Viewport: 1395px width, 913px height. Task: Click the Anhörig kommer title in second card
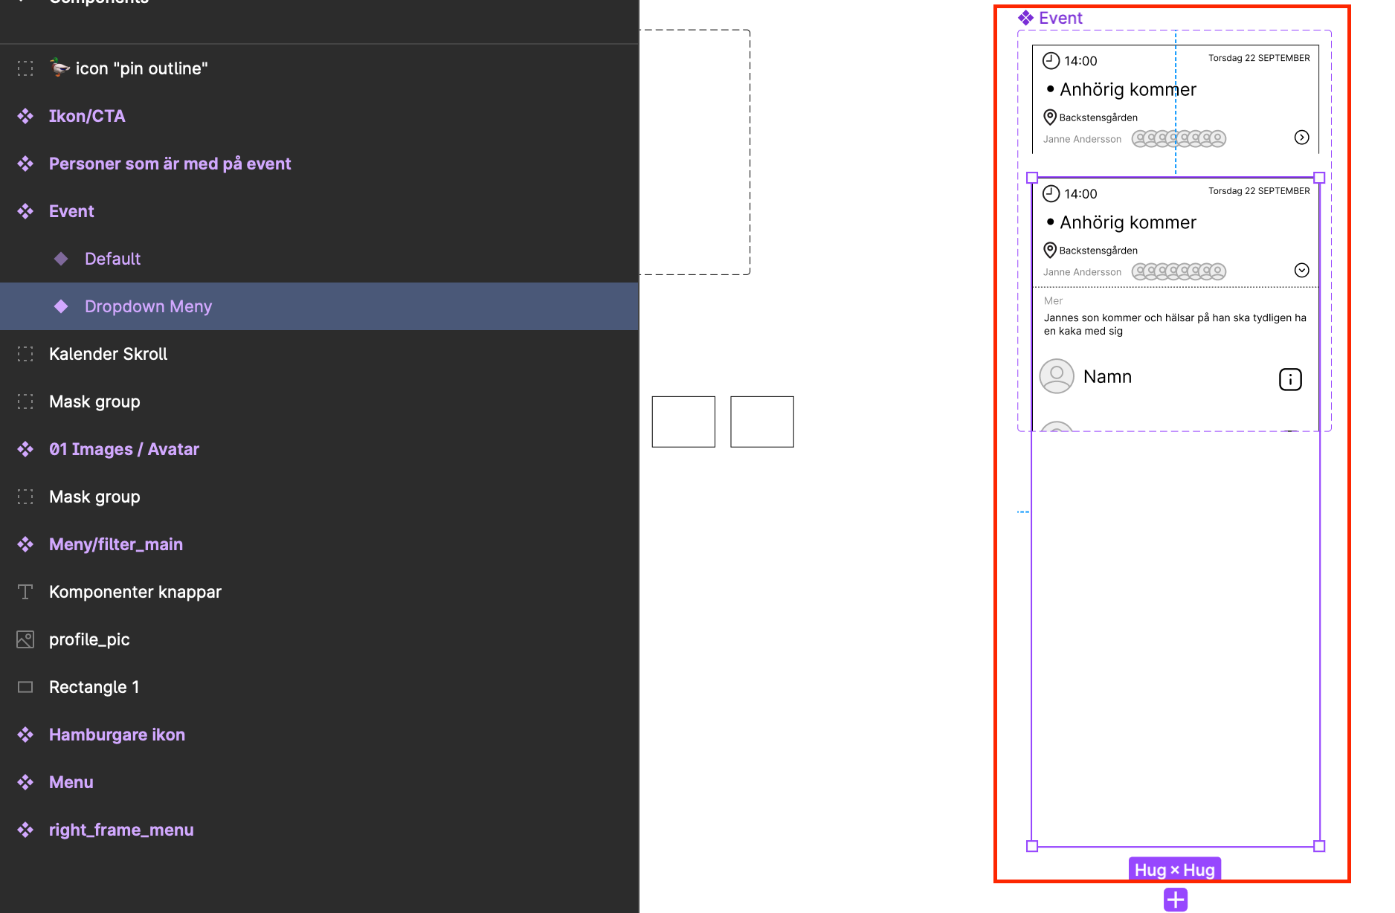pyautogui.click(x=1128, y=222)
